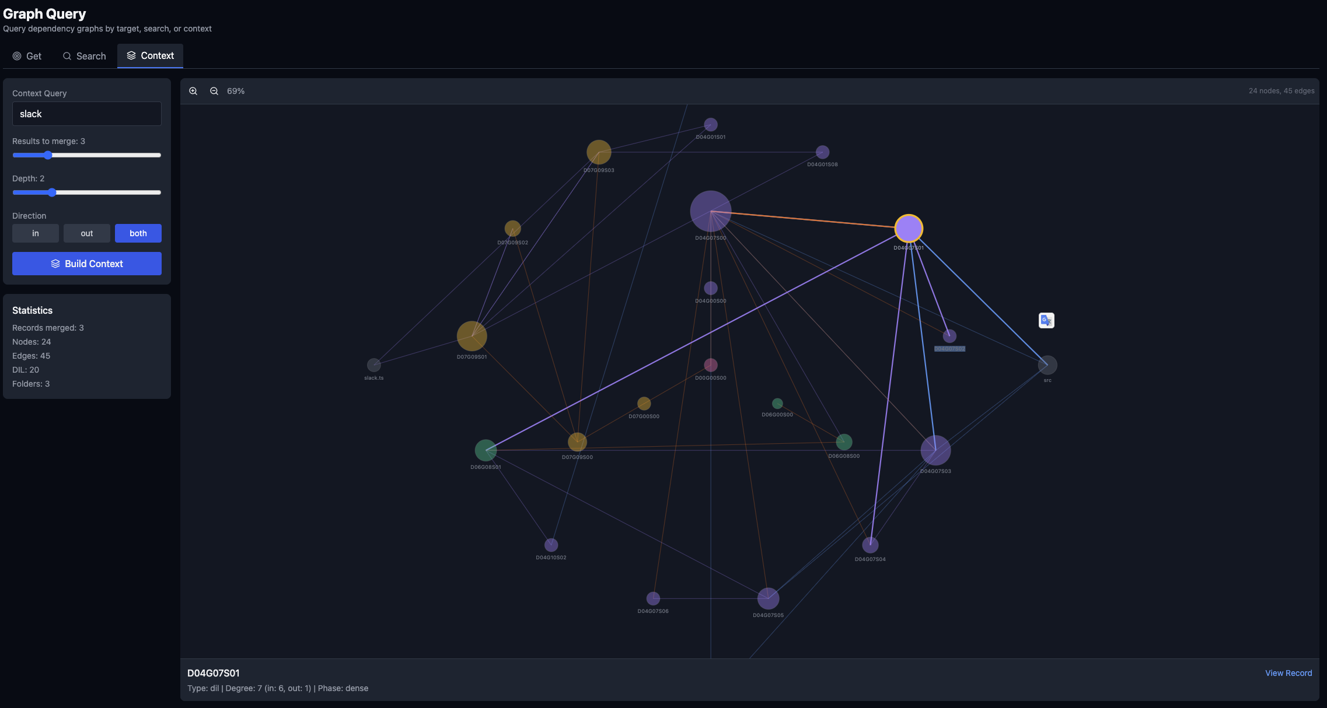The image size is (1327, 708).
Task: Switch to the Search tab
Action: 85,55
